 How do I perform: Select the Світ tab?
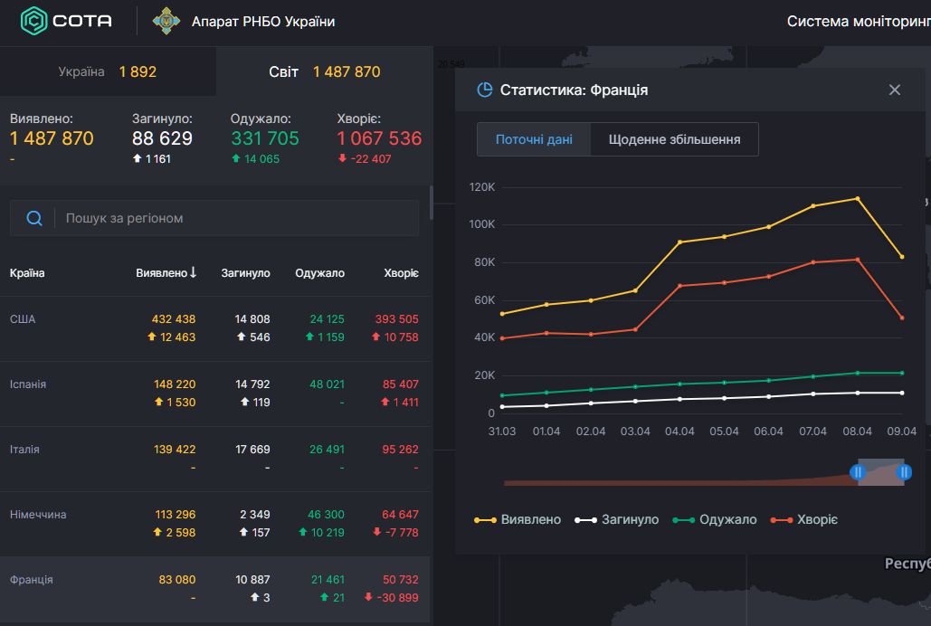point(324,71)
